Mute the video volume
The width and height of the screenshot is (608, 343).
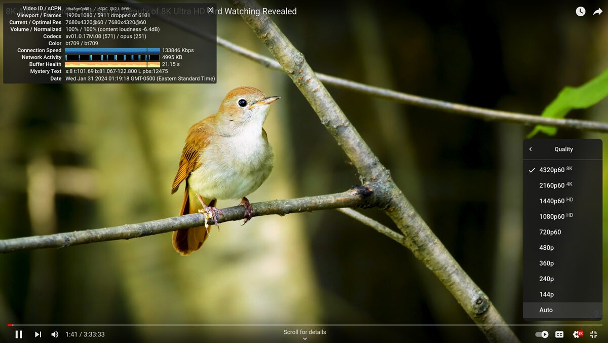point(55,334)
